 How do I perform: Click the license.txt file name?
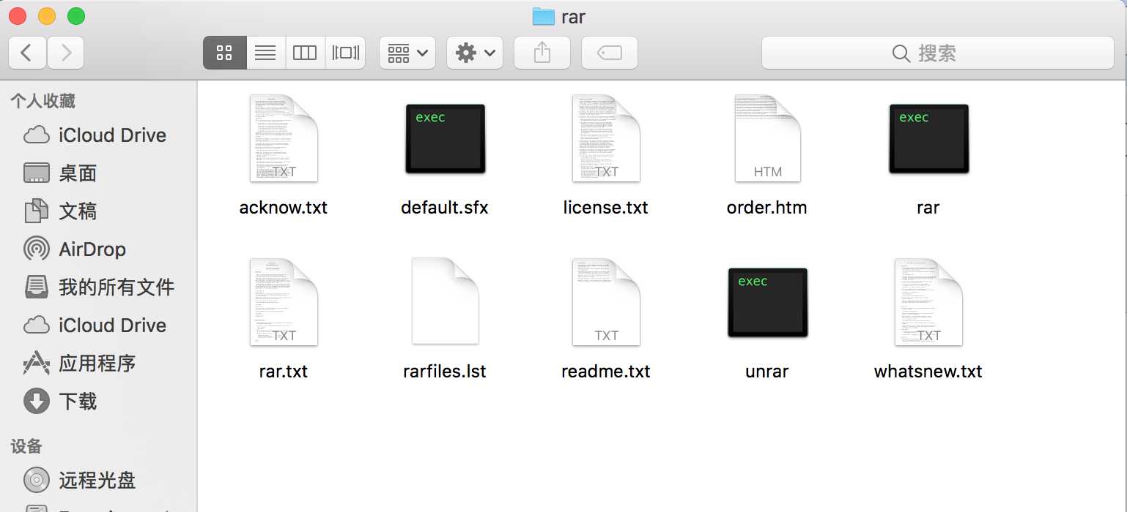click(606, 208)
